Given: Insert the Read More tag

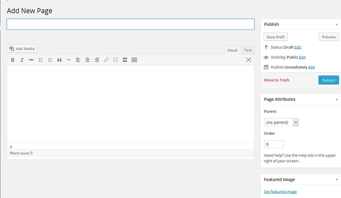Looking at the screenshot, I should (125, 60).
